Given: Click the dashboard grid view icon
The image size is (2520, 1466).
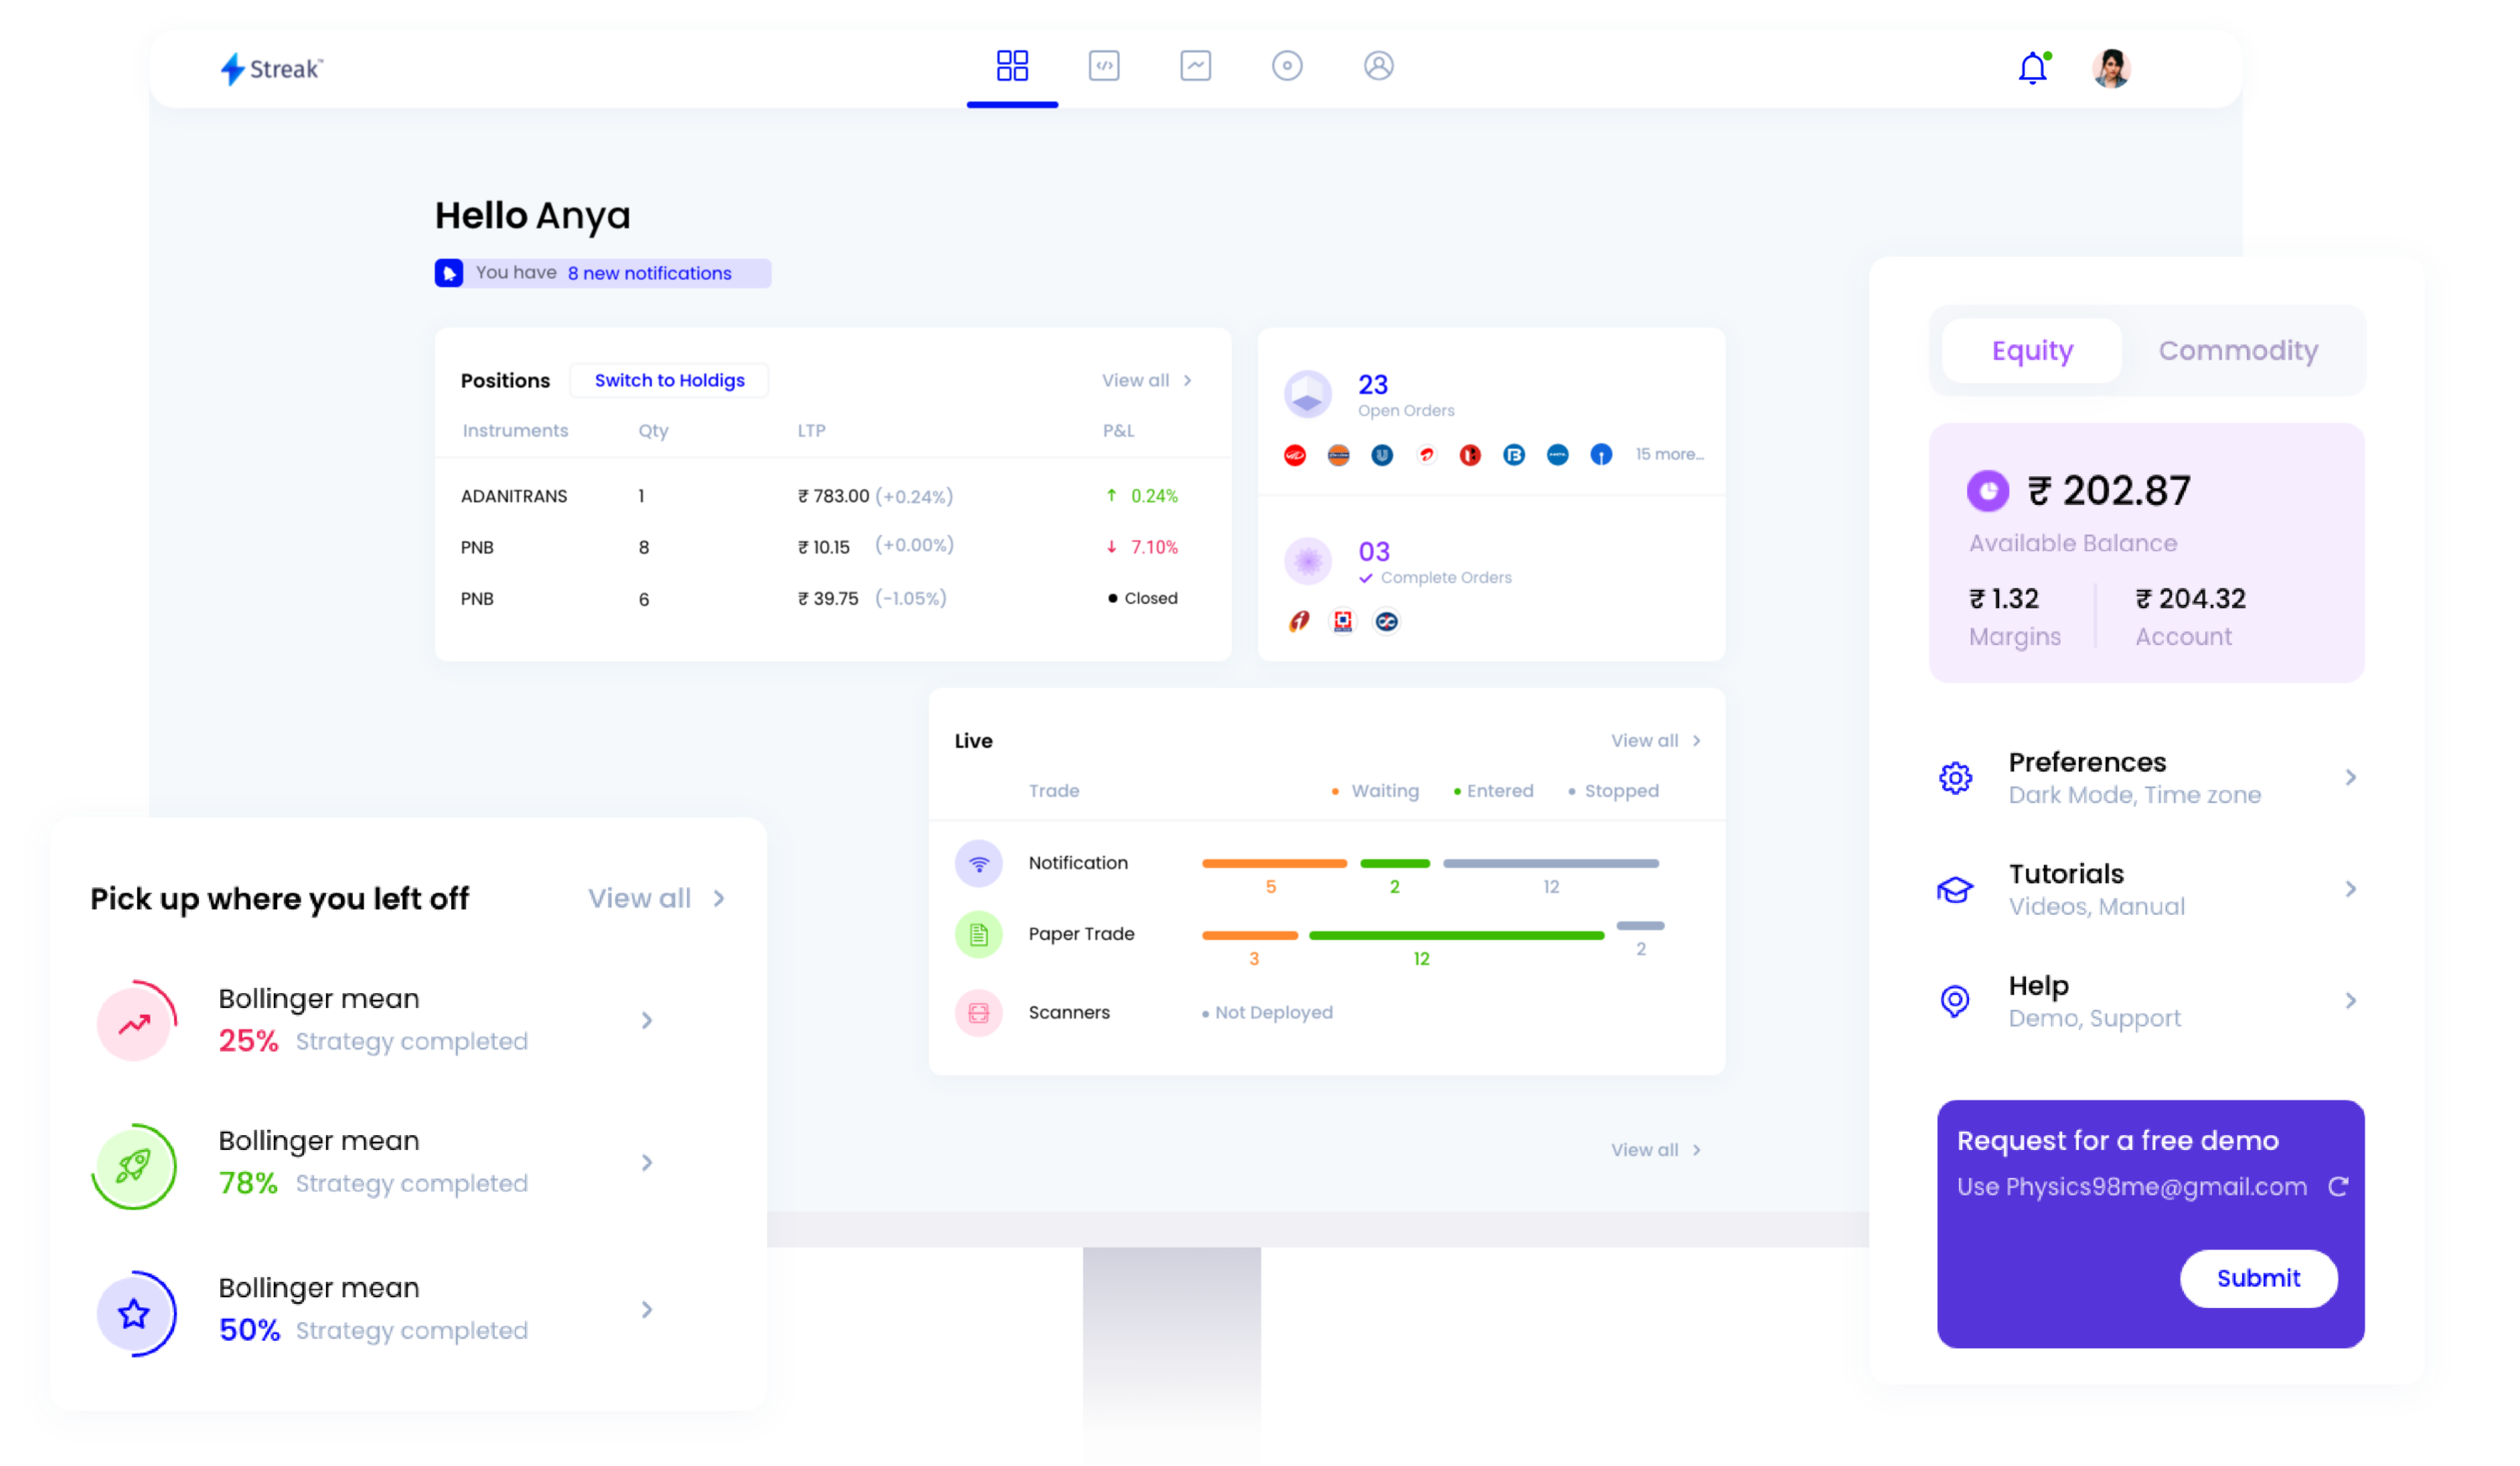Looking at the screenshot, I should pyautogui.click(x=1011, y=65).
